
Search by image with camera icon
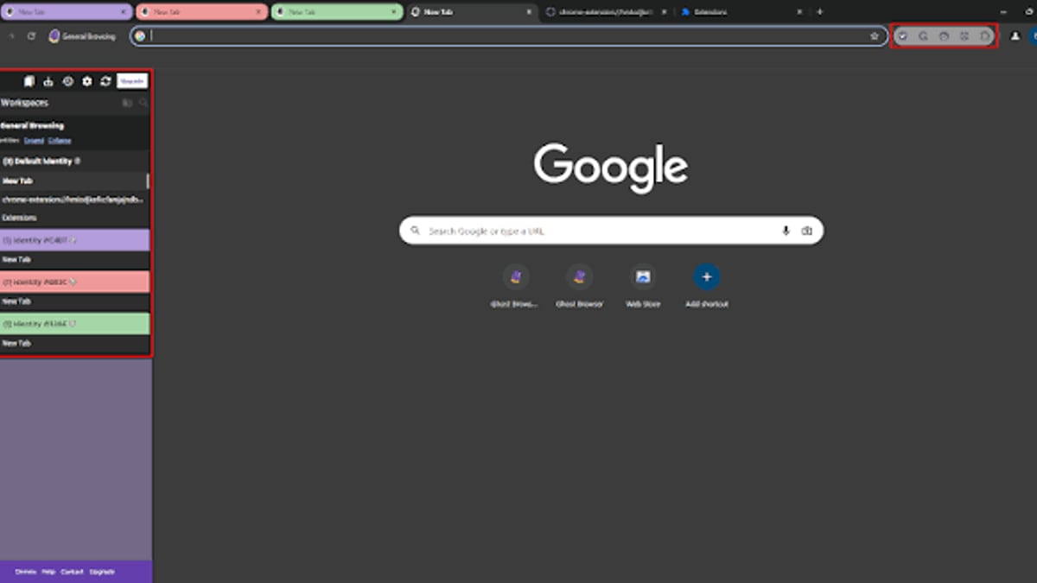(806, 231)
